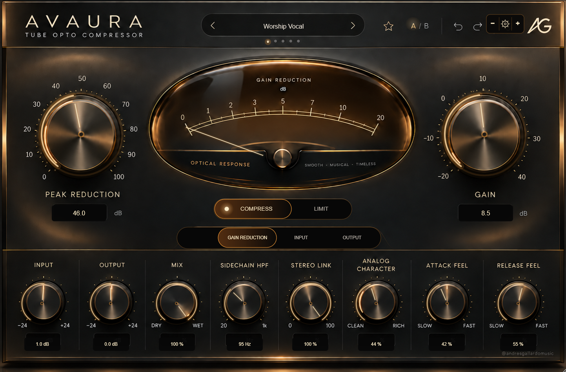Click the Peak Reduction 46.0 value field
Viewport: 566px width, 372px height.
pyautogui.click(x=79, y=213)
